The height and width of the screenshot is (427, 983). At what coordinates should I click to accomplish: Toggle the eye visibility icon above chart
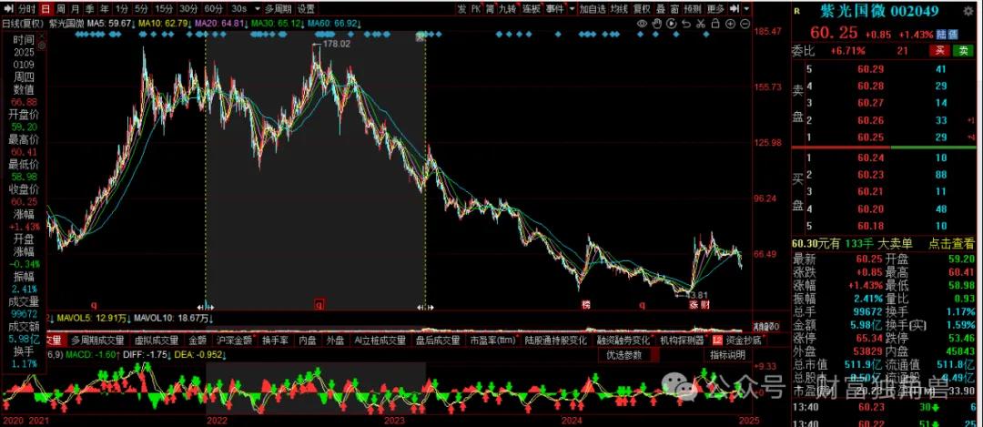642,23
